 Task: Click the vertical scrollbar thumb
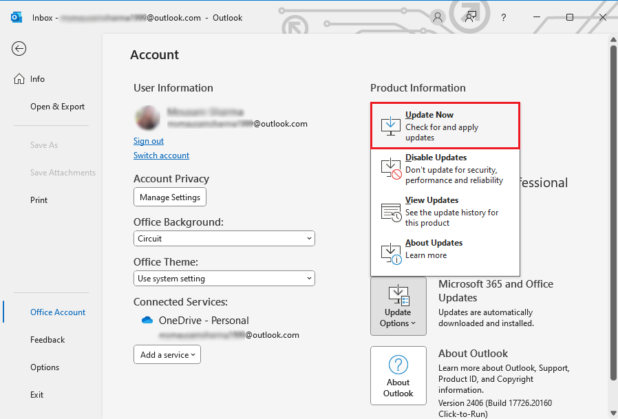tap(613, 213)
